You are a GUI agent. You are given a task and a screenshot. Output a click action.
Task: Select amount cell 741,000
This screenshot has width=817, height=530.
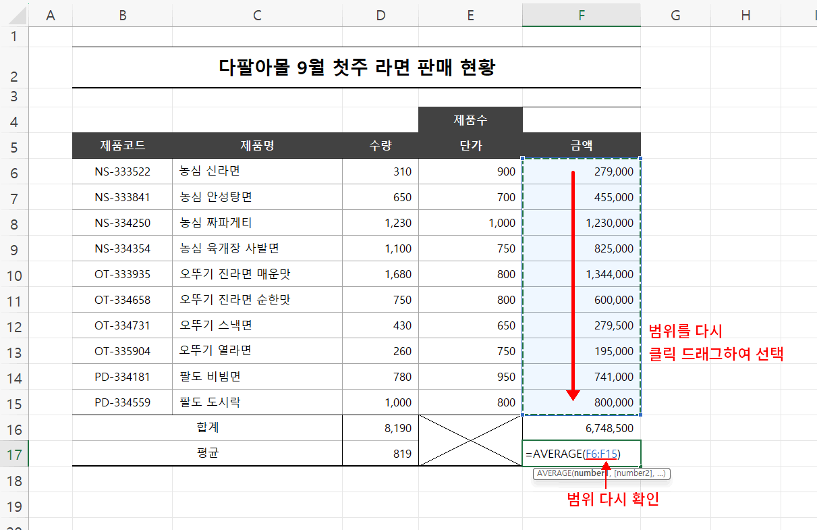pyautogui.click(x=582, y=377)
